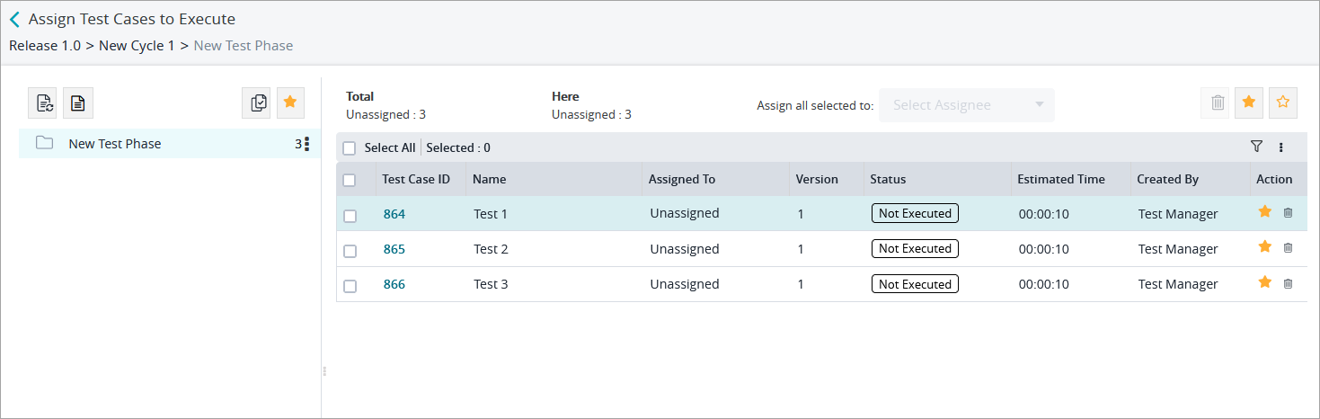Tick the checkbox for test case 864

click(350, 216)
